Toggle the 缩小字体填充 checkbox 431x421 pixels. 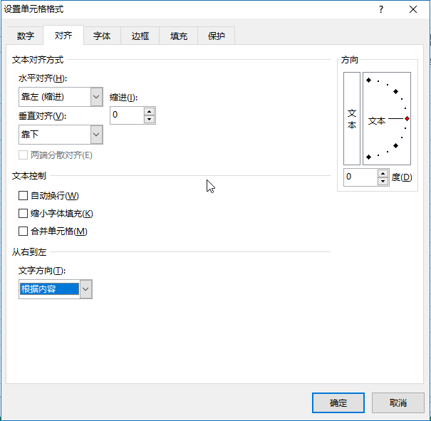click(x=24, y=214)
